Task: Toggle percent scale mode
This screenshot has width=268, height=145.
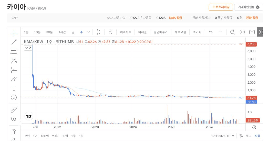Action: click(241, 136)
